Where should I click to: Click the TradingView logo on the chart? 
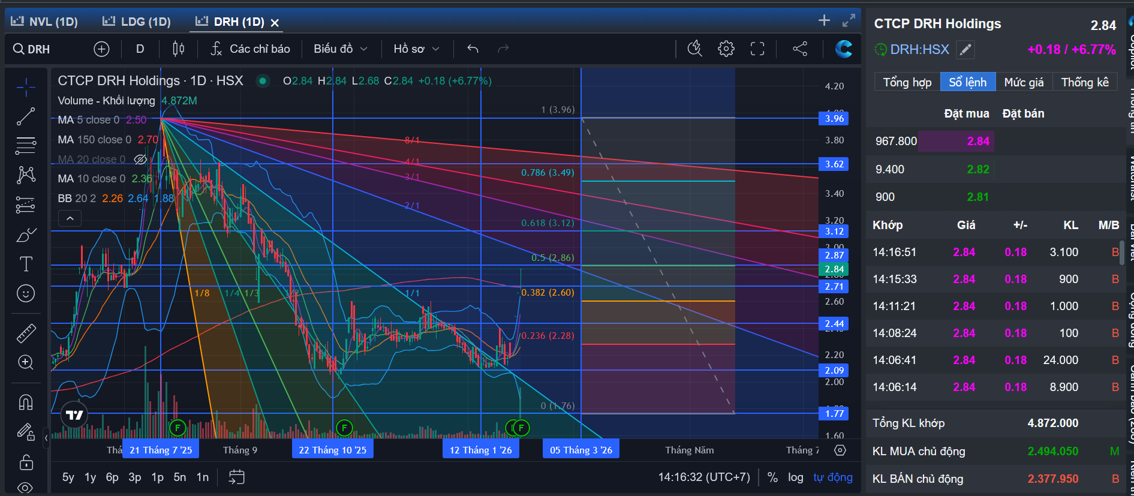pyautogui.click(x=74, y=415)
